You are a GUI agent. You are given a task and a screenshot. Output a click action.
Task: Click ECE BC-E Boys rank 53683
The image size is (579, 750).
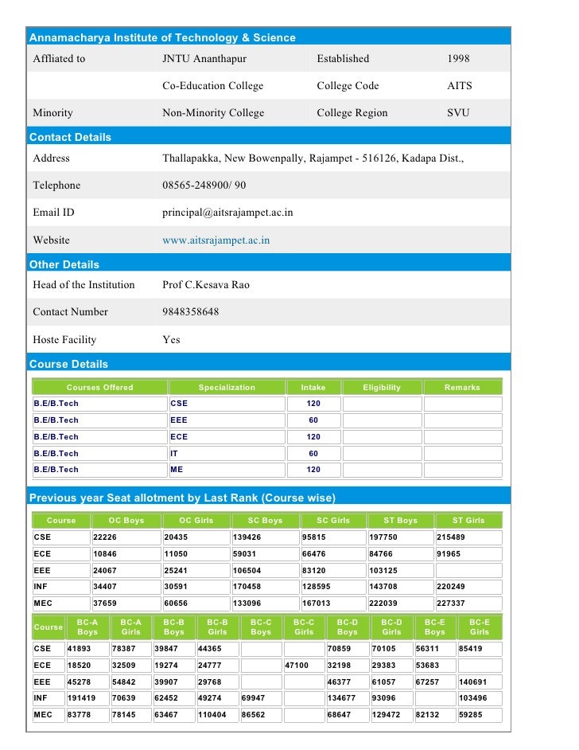click(428, 666)
